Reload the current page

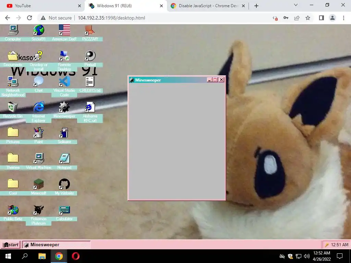pos(29,18)
